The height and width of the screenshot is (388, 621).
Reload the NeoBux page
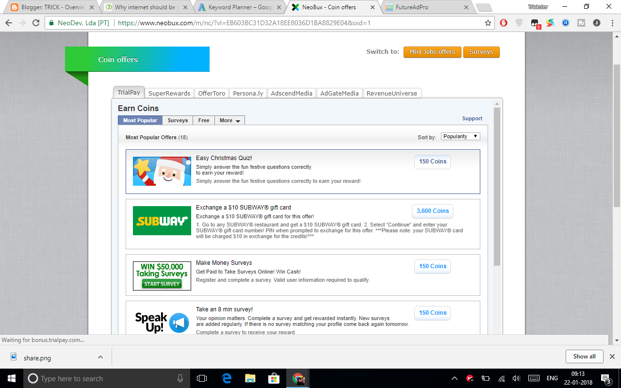[36, 23]
